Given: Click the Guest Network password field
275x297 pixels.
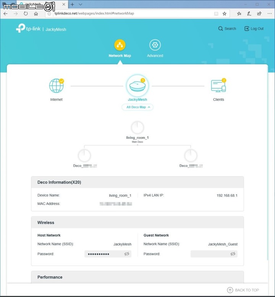Looking at the screenshot, I should coord(214,254).
